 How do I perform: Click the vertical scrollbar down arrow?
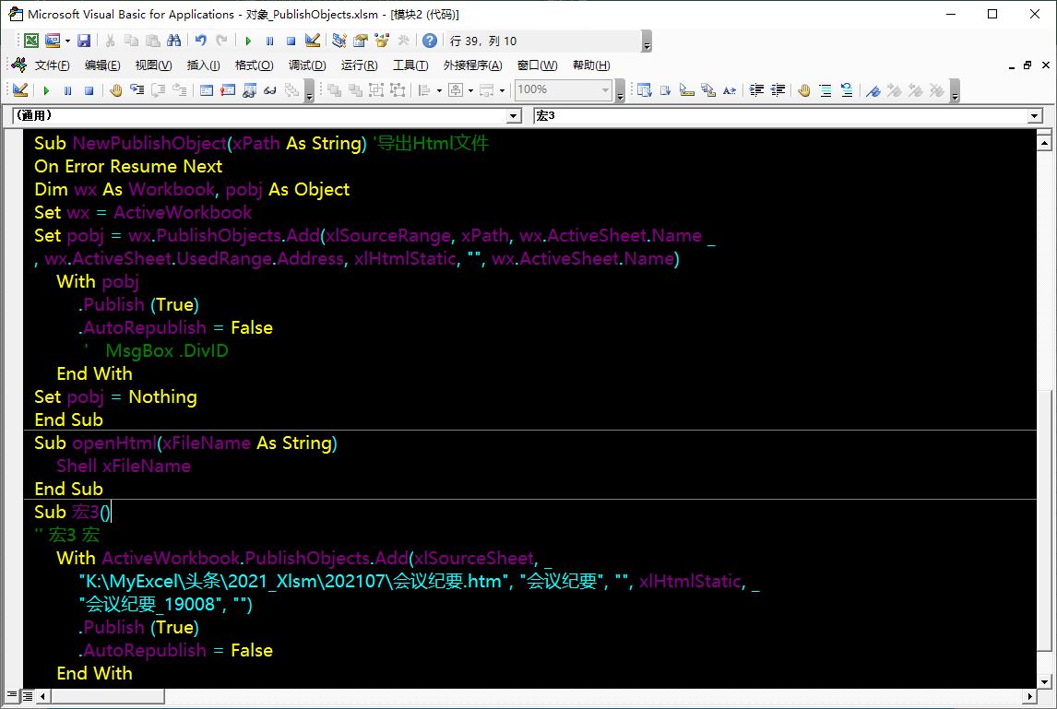click(1044, 680)
